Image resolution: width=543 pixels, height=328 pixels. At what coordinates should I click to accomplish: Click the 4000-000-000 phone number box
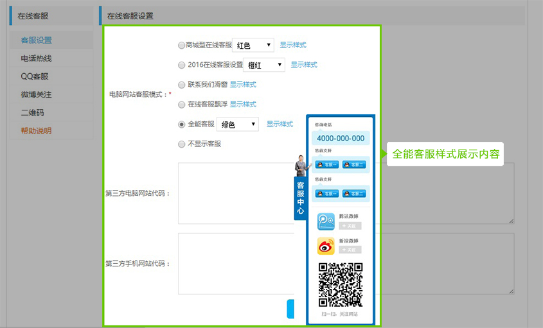(341, 138)
